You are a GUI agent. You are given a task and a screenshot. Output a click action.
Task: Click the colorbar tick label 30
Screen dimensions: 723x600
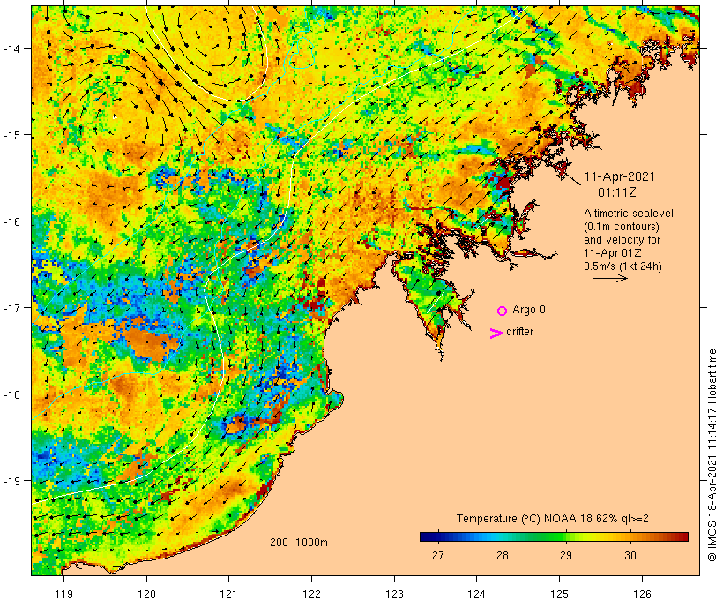(630, 556)
